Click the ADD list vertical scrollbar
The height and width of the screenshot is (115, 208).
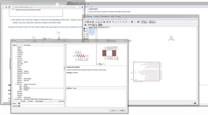click(64, 72)
